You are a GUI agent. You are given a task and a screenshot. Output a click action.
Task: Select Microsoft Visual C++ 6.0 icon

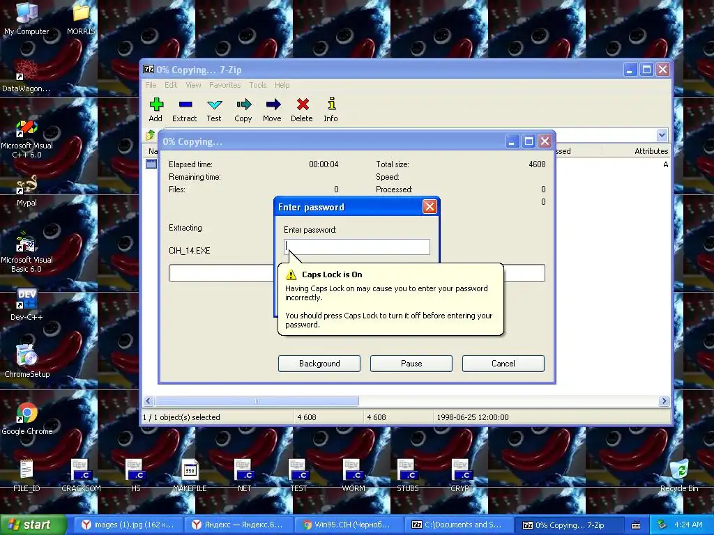tap(26, 139)
